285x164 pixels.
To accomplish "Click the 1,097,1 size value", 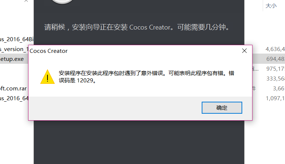I will pos(275,98).
